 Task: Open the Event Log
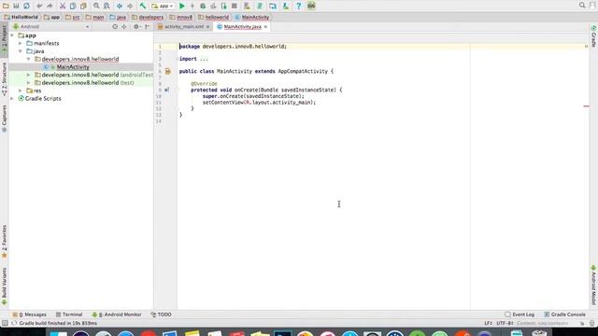pos(520,315)
